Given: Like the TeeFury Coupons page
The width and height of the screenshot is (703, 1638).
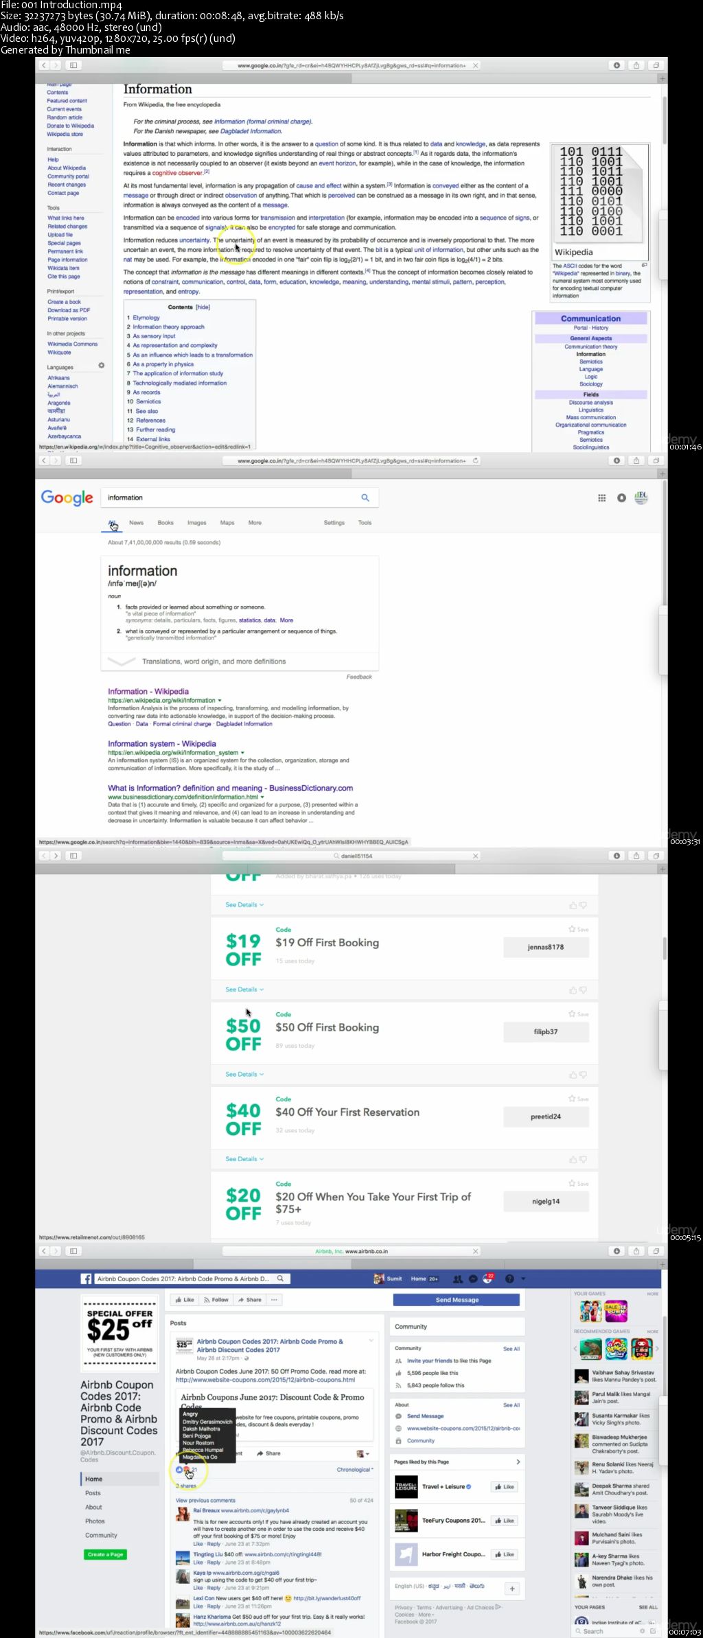Looking at the screenshot, I should pyautogui.click(x=505, y=1520).
